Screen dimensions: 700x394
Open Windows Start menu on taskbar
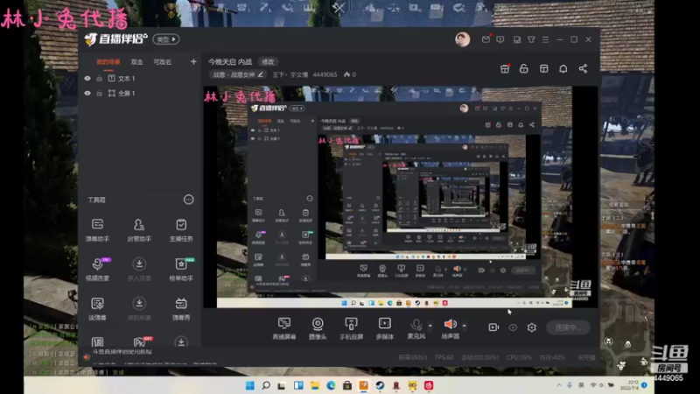250,385
